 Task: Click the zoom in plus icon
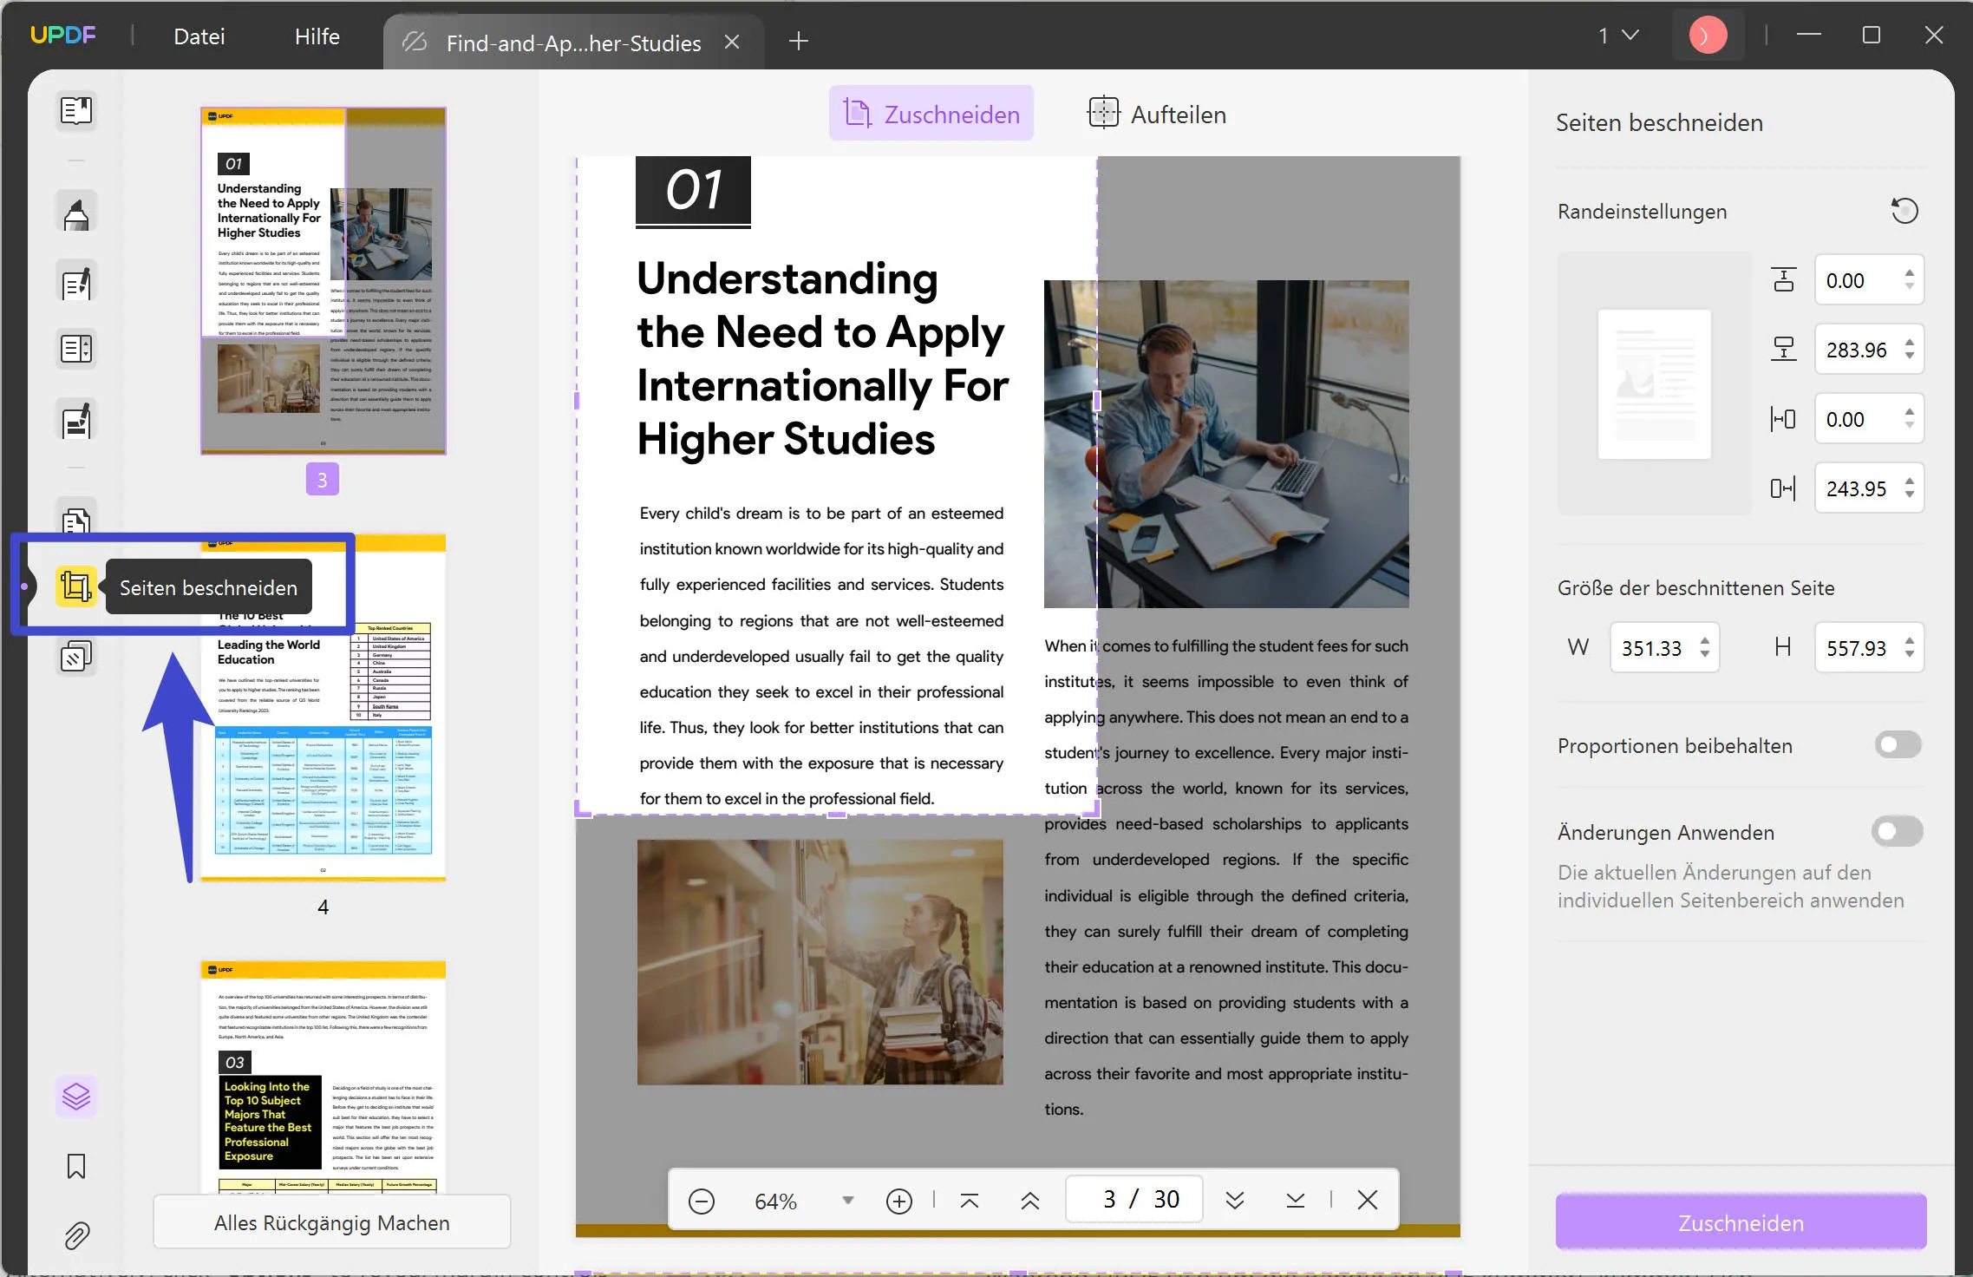coord(898,1201)
